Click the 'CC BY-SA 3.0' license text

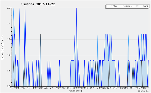point(143,91)
